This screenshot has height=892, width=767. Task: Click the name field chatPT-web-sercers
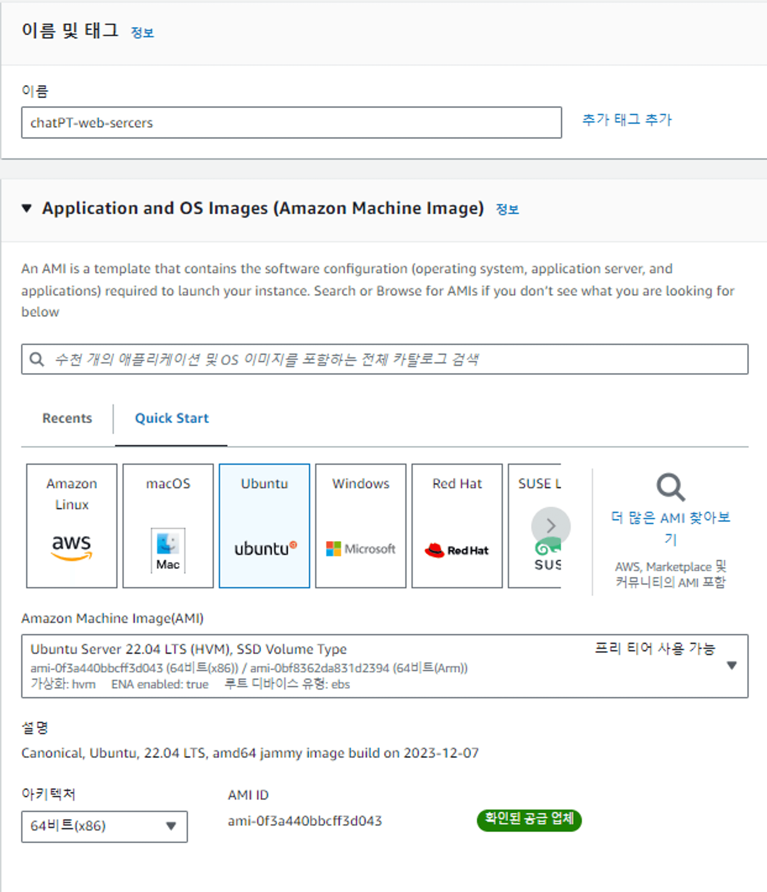pyautogui.click(x=291, y=123)
